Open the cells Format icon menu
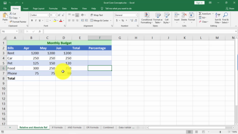The width and height of the screenshot is (238, 134). point(192,15)
